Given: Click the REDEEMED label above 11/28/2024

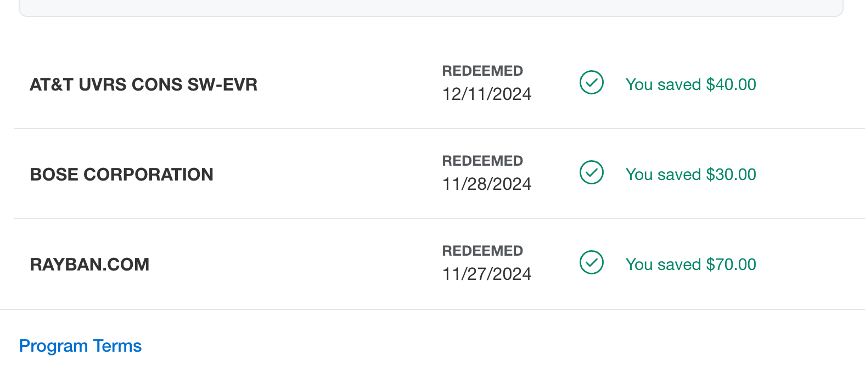Looking at the screenshot, I should (482, 161).
